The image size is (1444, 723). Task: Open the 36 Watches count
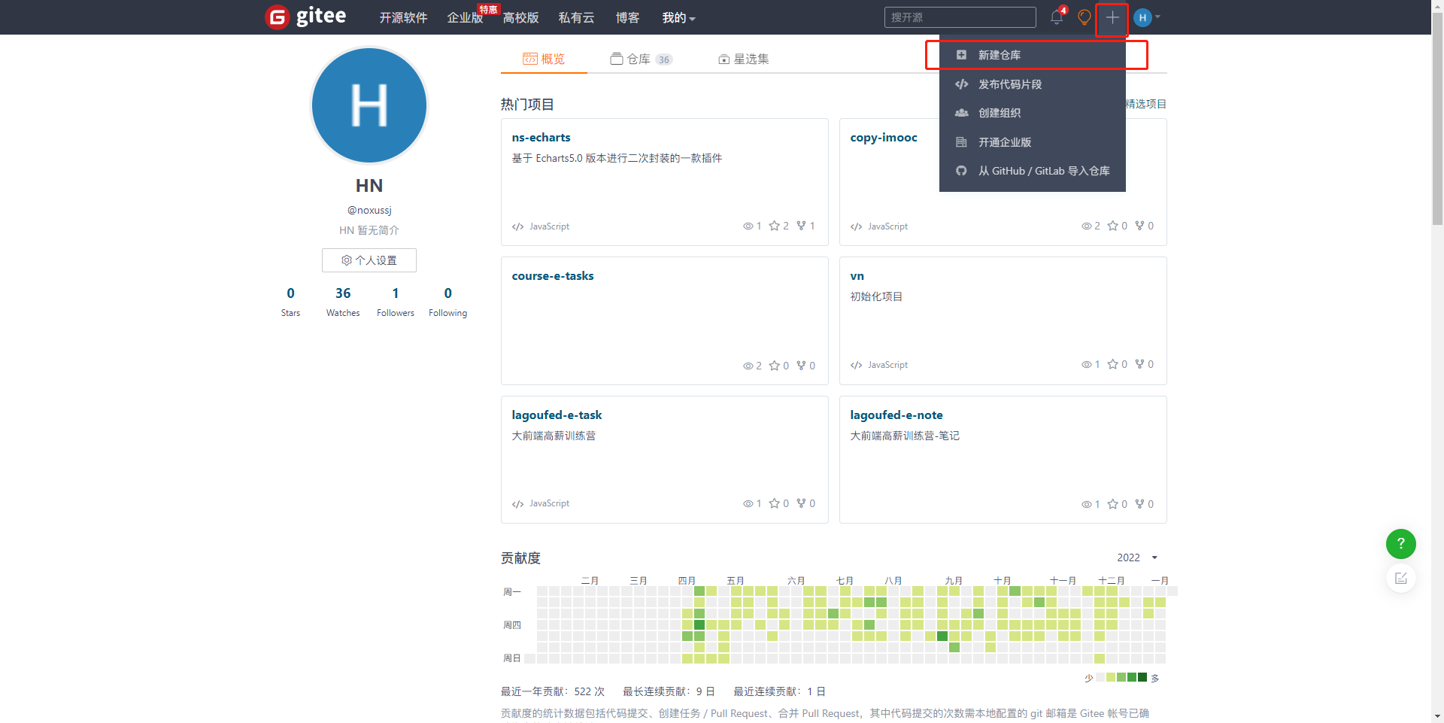[343, 302]
